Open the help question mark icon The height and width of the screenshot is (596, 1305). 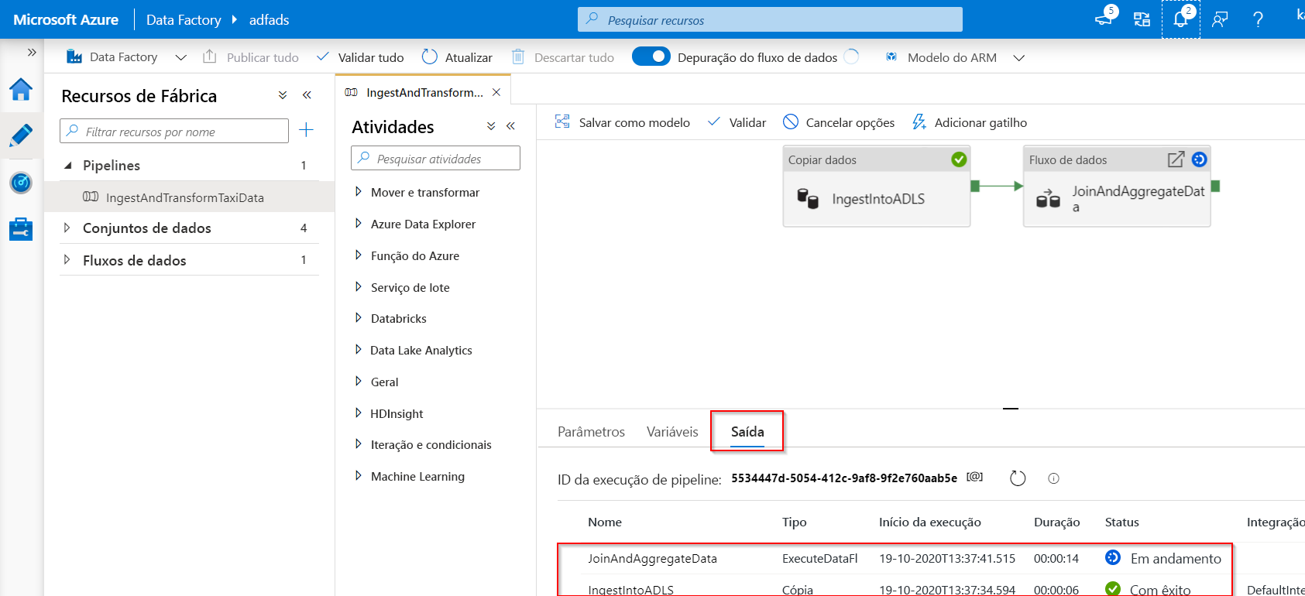[x=1258, y=19]
